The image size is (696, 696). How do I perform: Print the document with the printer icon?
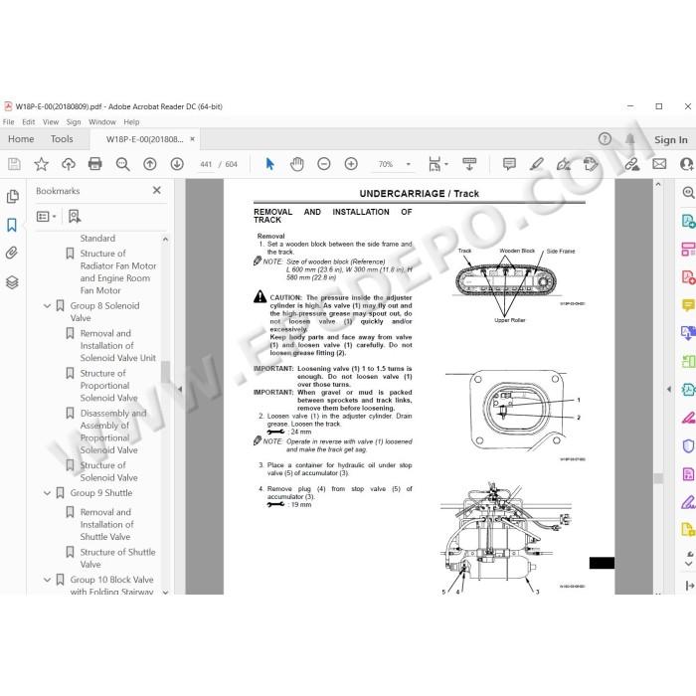coord(95,164)
